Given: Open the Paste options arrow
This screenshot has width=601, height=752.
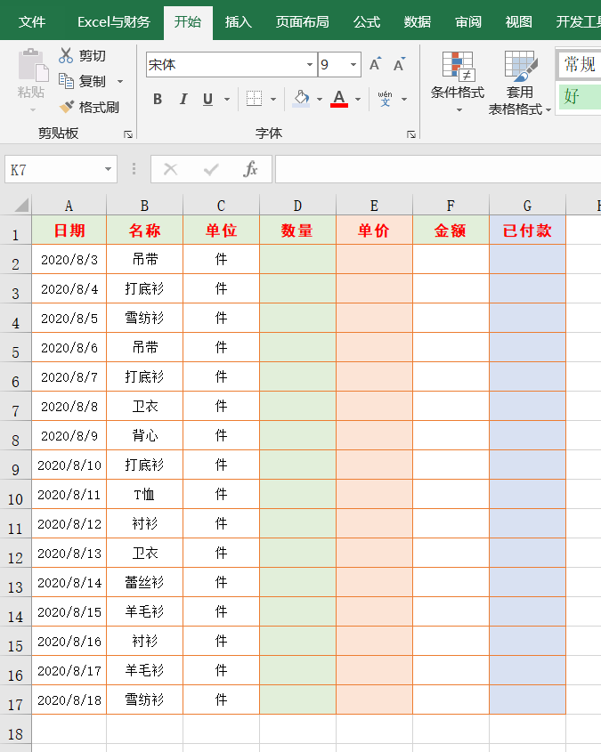Looking at the screenshot, I should point(32,110).
